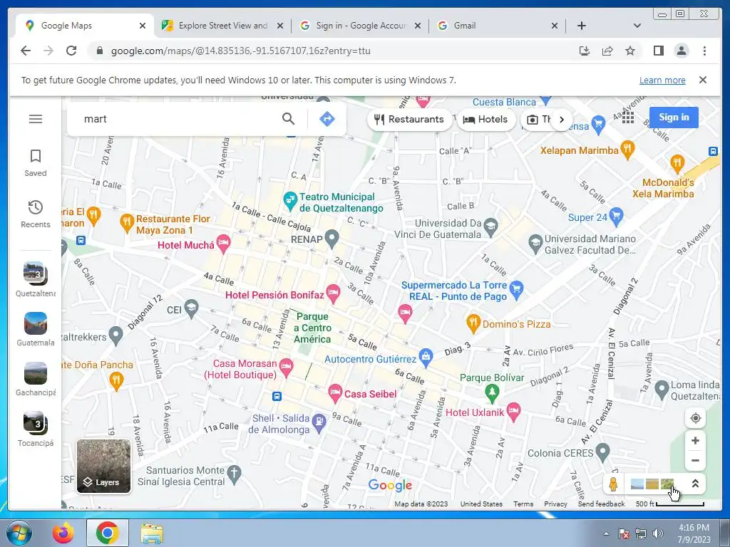
Task: Switch to the Gmail tab
Action: click(497, 26)
